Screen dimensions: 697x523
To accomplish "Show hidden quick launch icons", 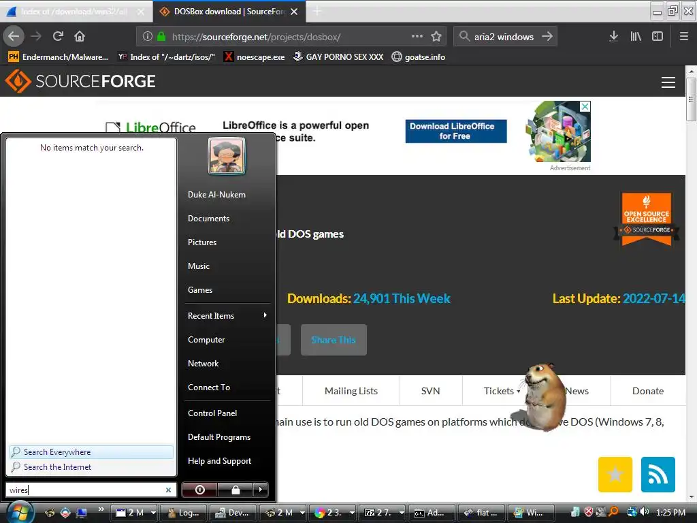I will pyautogui.click(x=101, y=509).
